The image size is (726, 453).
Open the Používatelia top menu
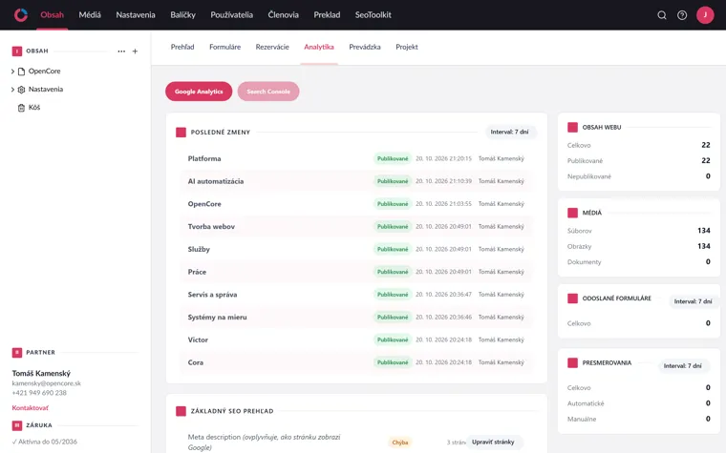(231, 15)
